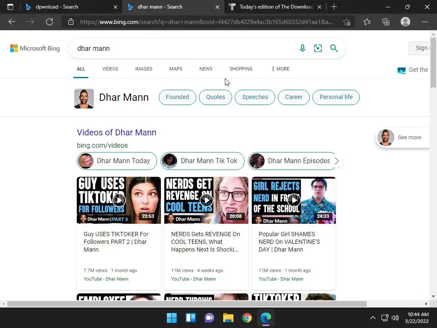
Task: Select the NEWS search tab
Action: 206,69
